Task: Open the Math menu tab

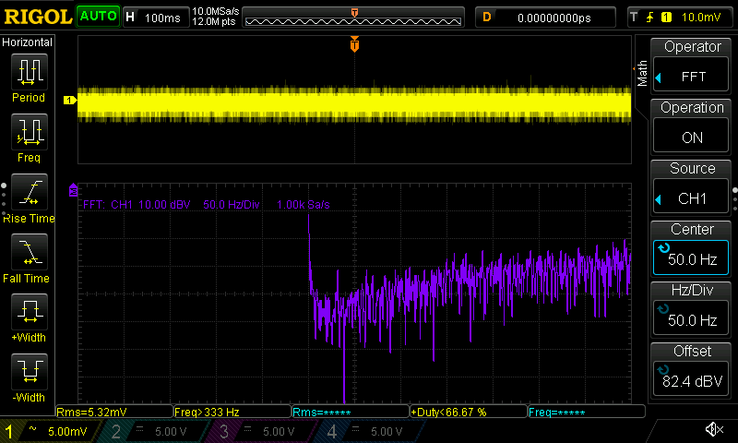Action: (642, 74)
